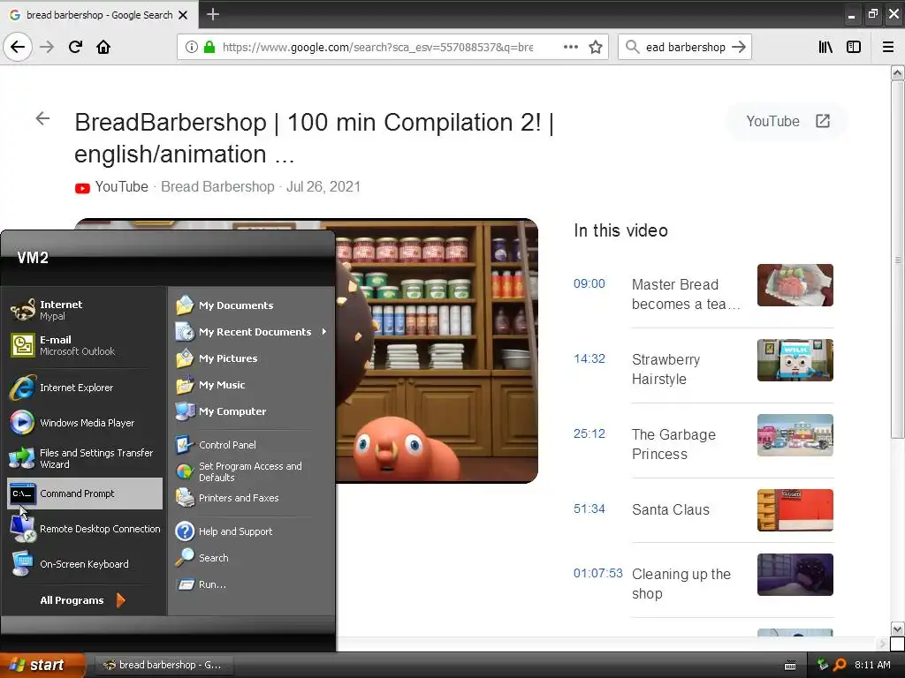The height and width of the screenshot is (678, 905).
Task: Open The Garbage Princess chapter thumbnail
Action: click(x=795, y=435)
